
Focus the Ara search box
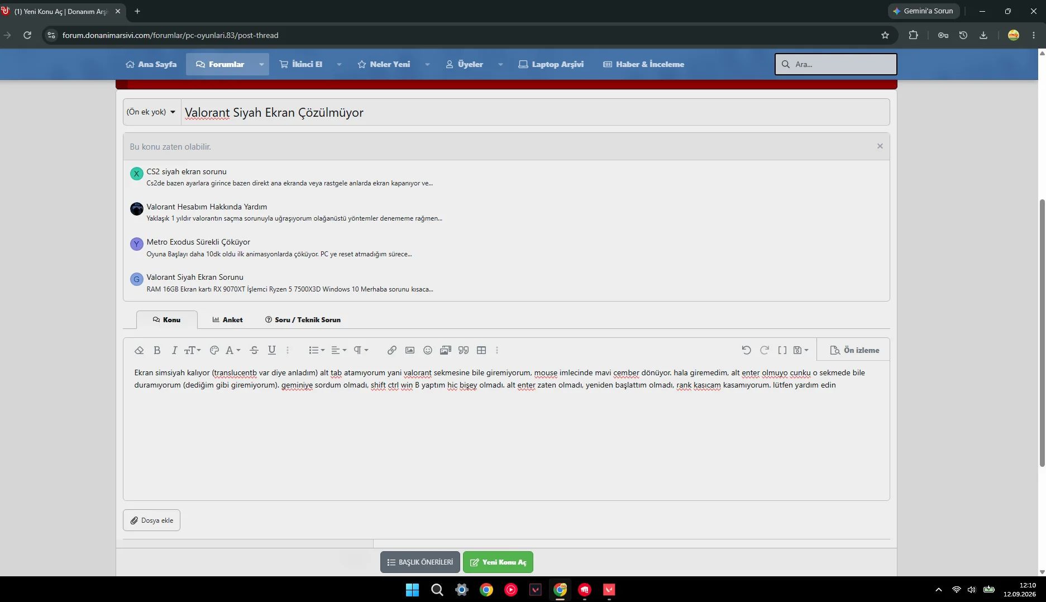tap(836, 64)
